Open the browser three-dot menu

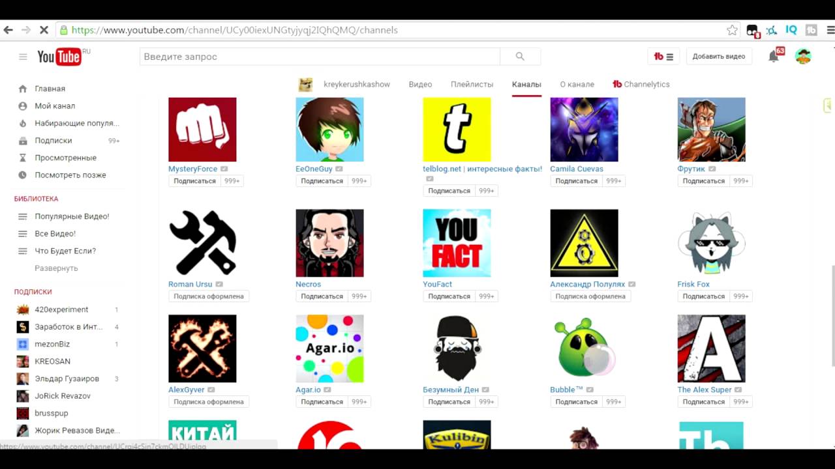(830, 30)
